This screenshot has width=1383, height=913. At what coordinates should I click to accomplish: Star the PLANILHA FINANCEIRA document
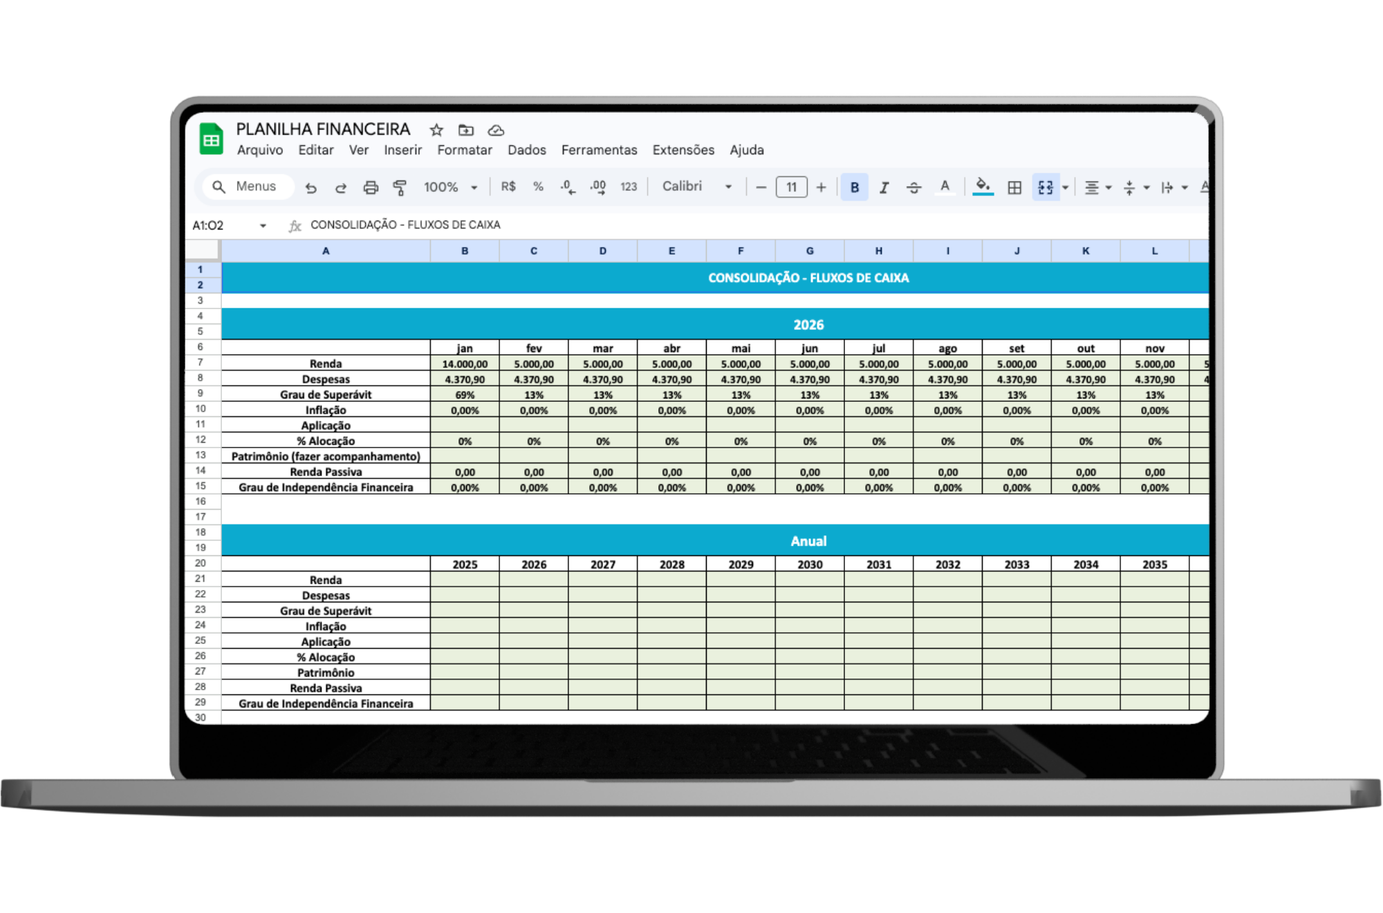(436, 130)
